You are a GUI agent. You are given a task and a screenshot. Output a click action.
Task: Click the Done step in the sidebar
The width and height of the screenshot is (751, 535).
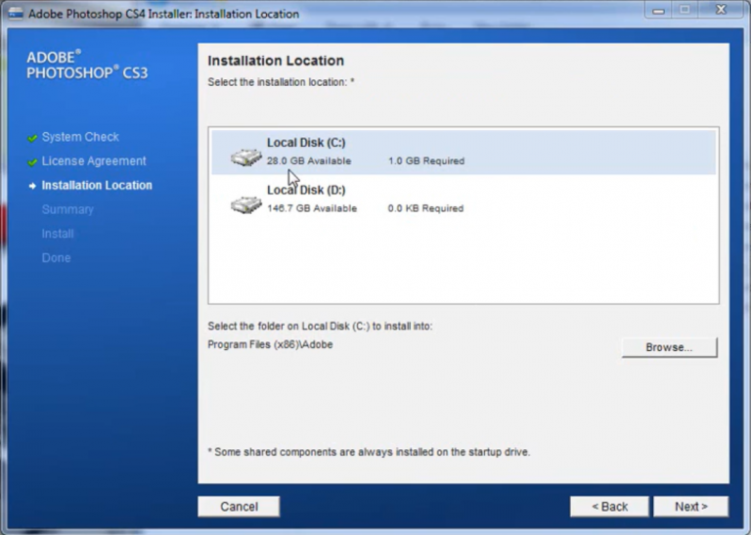click(x=56, y=258)
